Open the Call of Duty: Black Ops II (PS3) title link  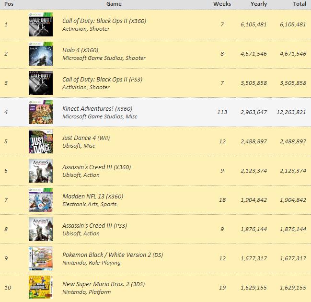(x=103, y=80)
